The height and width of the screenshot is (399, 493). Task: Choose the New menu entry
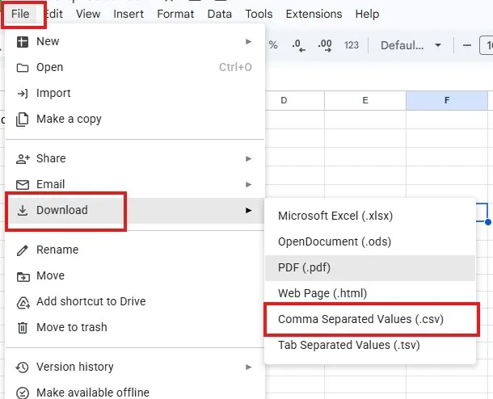135,41
